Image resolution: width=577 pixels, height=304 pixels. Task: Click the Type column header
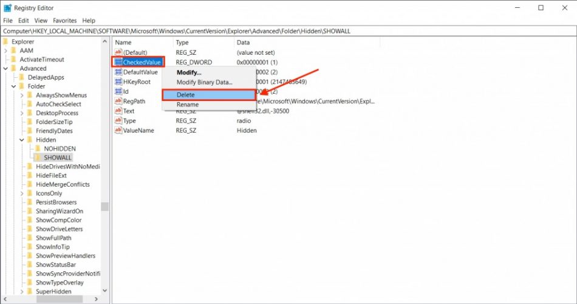(x=203, y=43)
